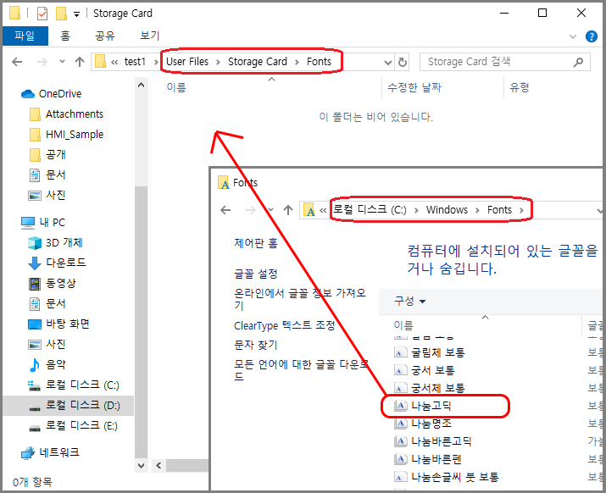This screenshot has width=606, height=493.
Task: Click Storage Card in the address path
Action: 258,62
